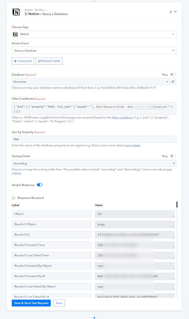Click the Notion icon inside Choose App field
Image resolution: width=189 pixels, height=319 pixels.
[15, 34]
